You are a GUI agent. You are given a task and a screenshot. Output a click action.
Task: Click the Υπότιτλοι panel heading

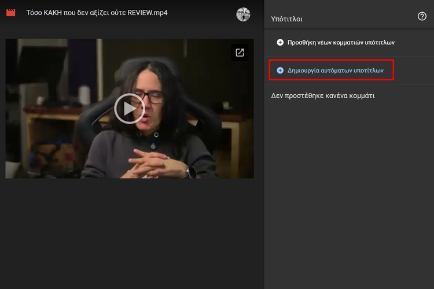pyautogui.click(x=287, y=19)
